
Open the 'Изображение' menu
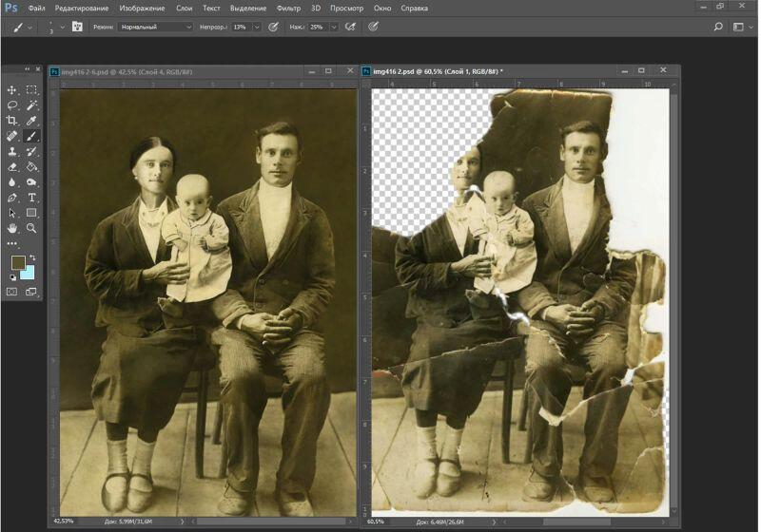pyautogui.click(x=142, y=8)
